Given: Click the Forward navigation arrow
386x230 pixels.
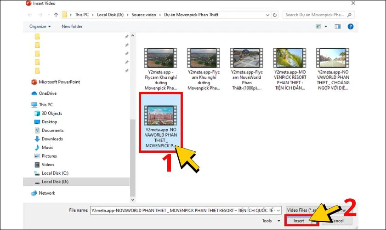Looking at the screenshot, I should (40, 15).
